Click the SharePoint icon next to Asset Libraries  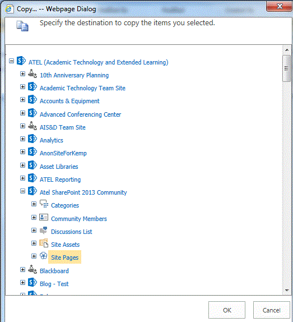pos(32,165)
